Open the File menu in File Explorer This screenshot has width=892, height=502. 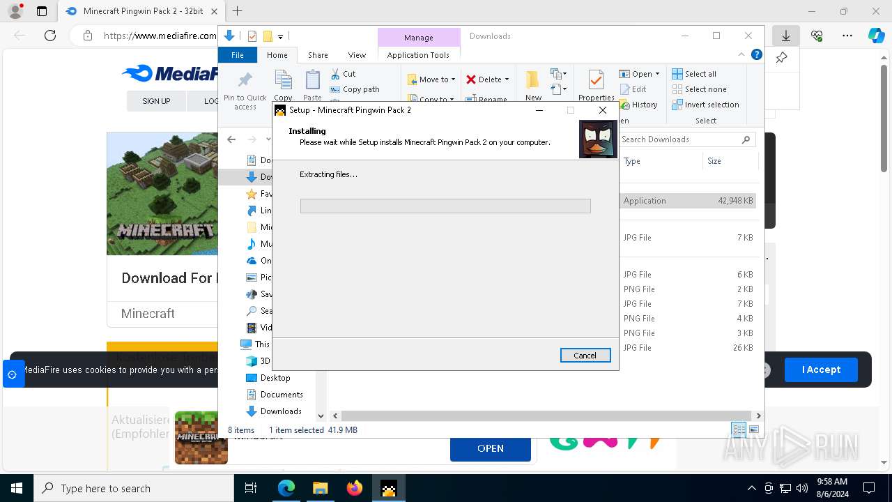pyautogui.click(x=238, y=55)
